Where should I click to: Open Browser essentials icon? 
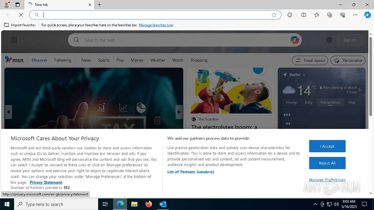click(342, 15)
